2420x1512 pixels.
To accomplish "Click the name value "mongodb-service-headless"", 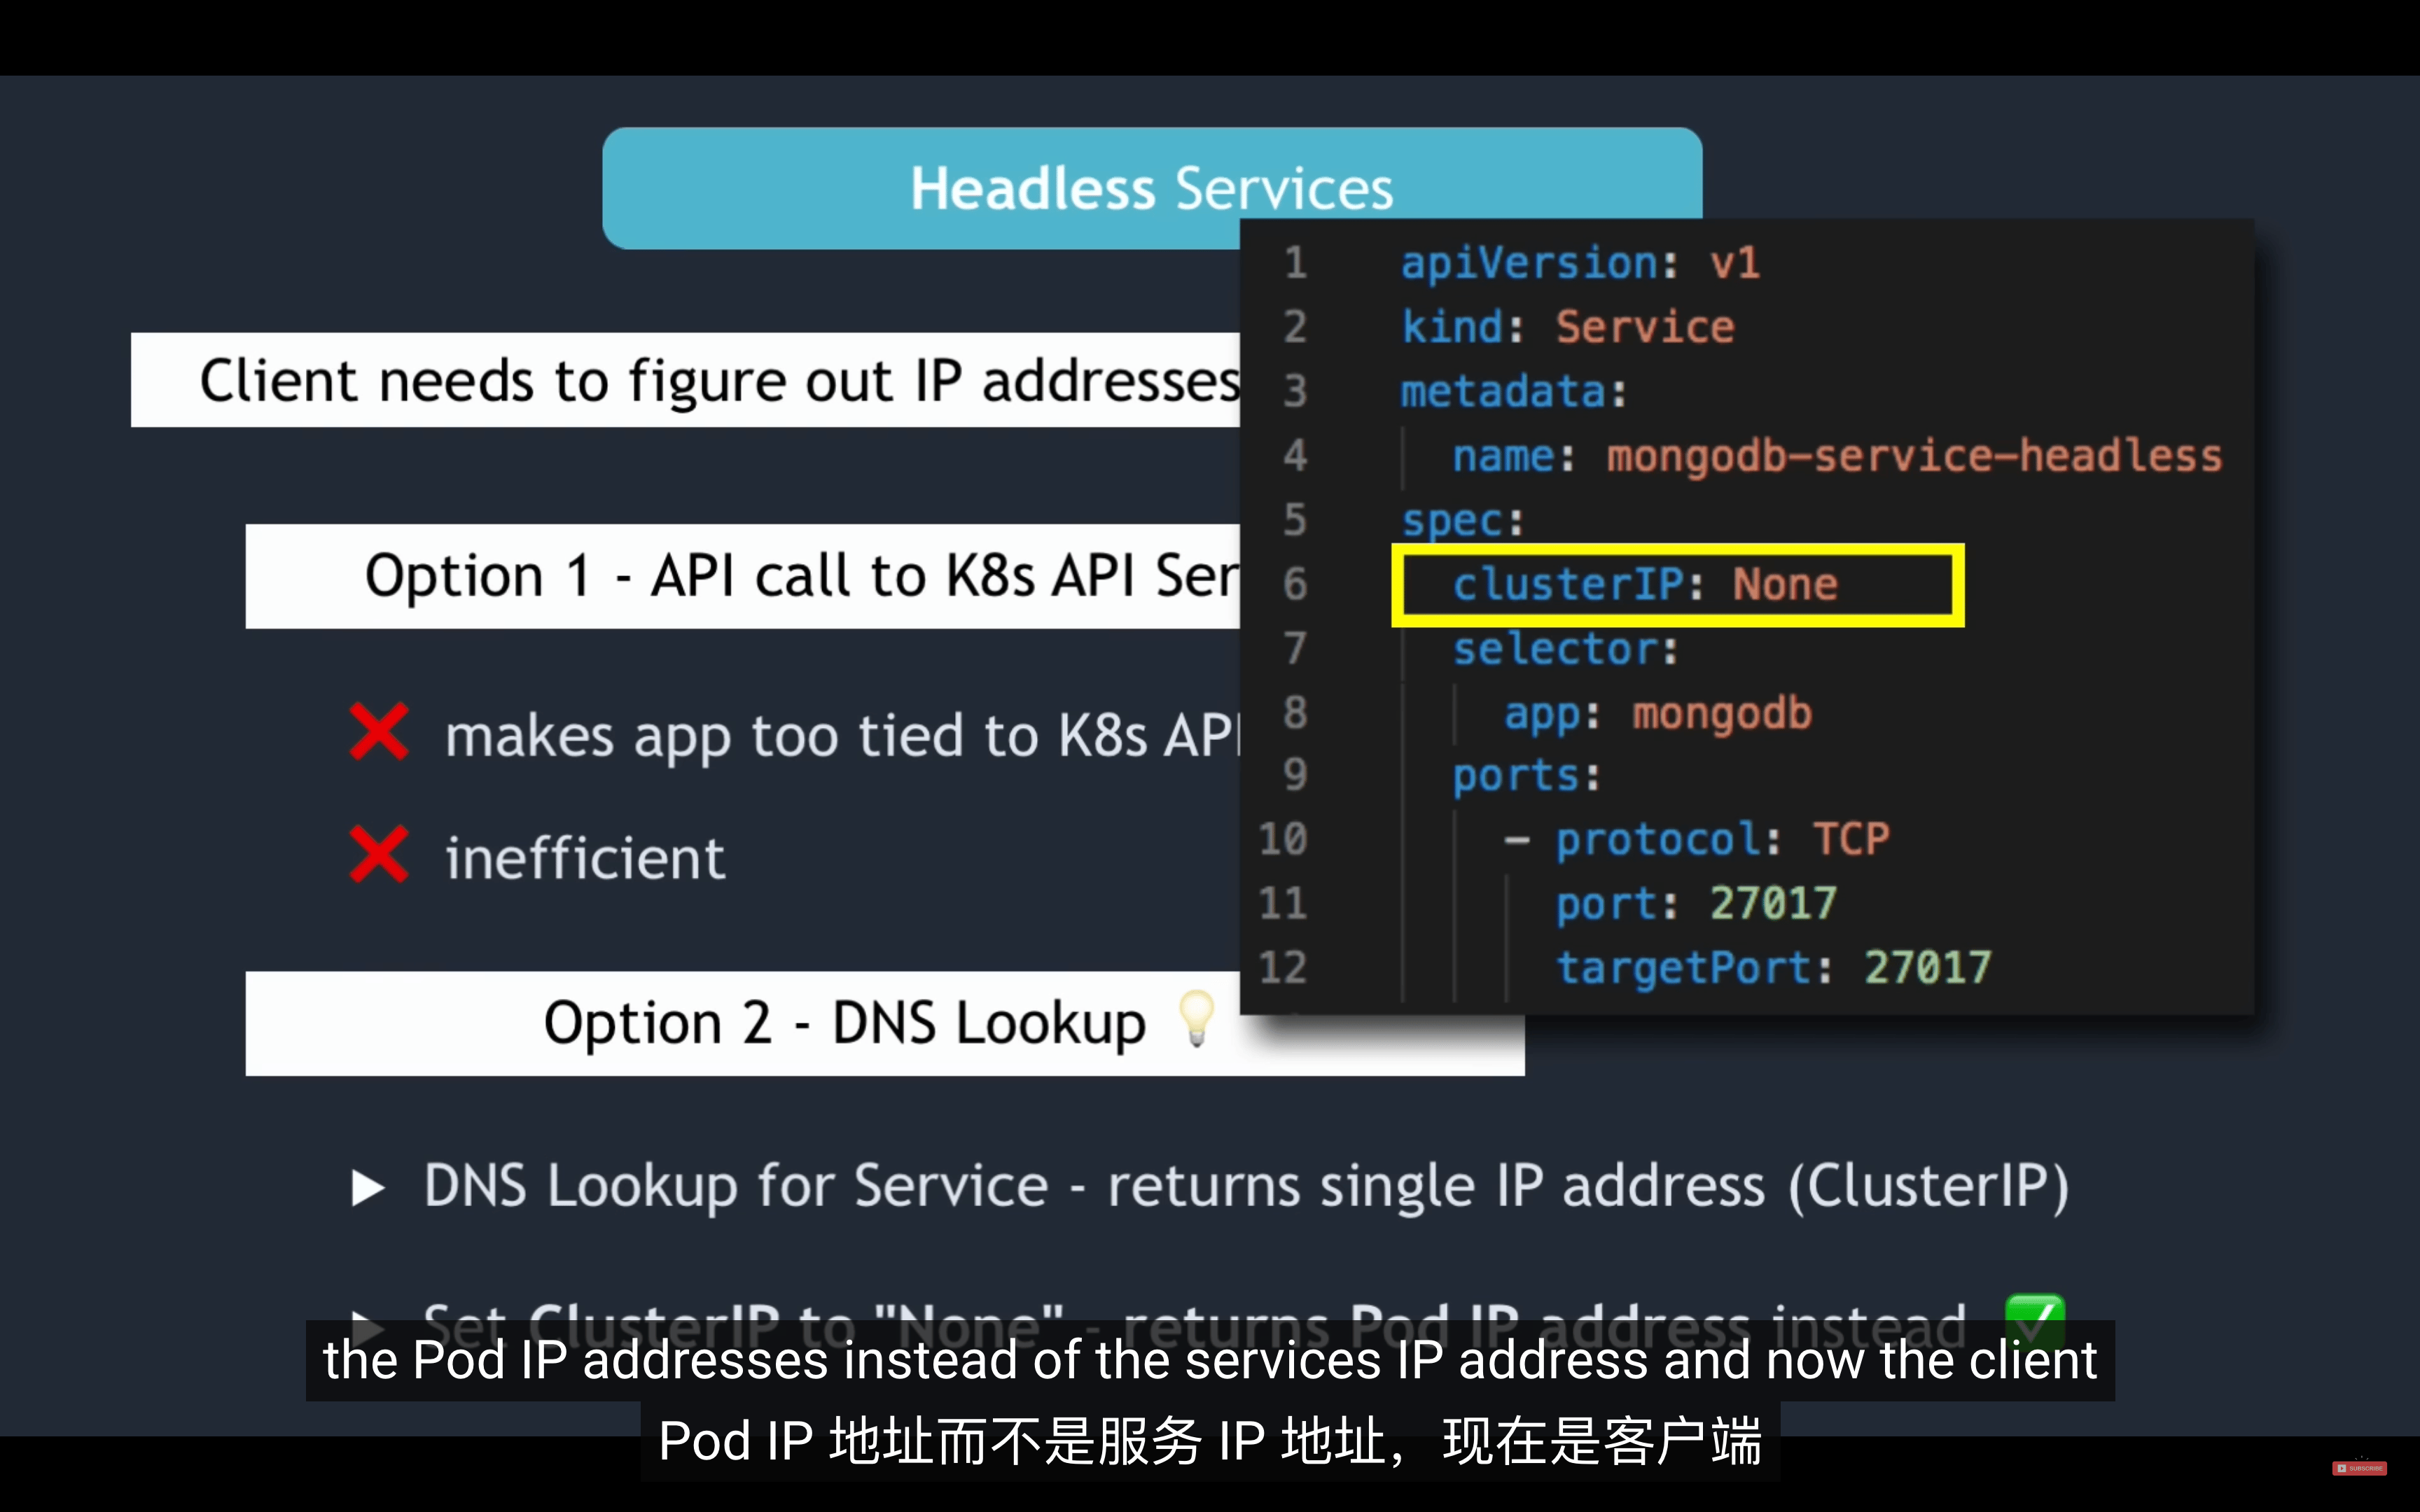I will point(1914,456).
